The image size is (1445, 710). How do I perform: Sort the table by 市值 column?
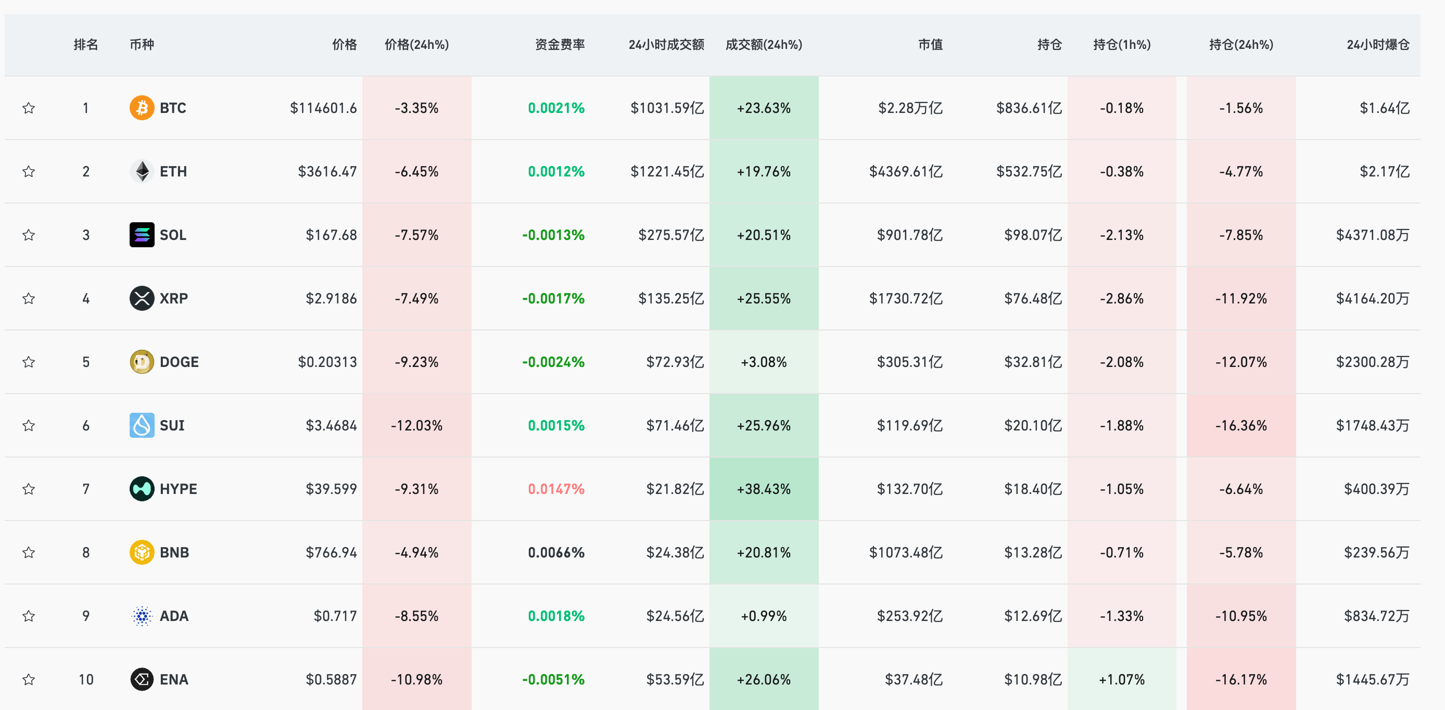click(x=930, y=45)
